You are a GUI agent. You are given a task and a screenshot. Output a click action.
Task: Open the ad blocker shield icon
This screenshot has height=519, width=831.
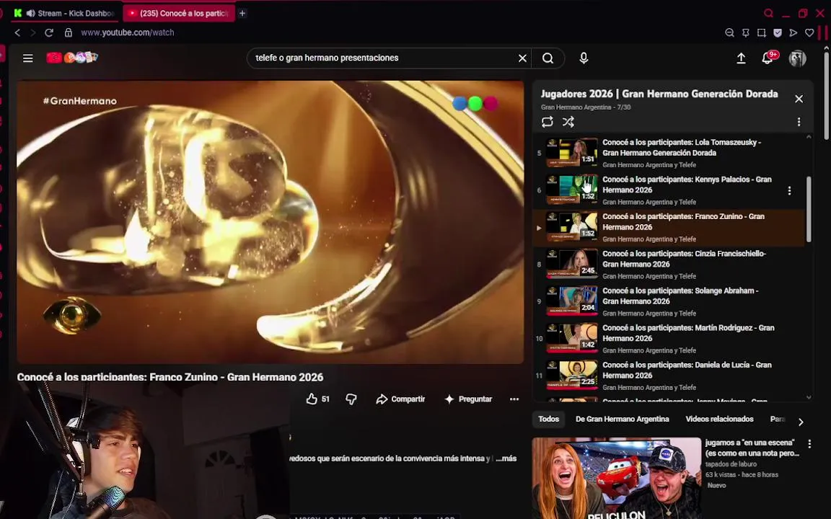point(778,33)
